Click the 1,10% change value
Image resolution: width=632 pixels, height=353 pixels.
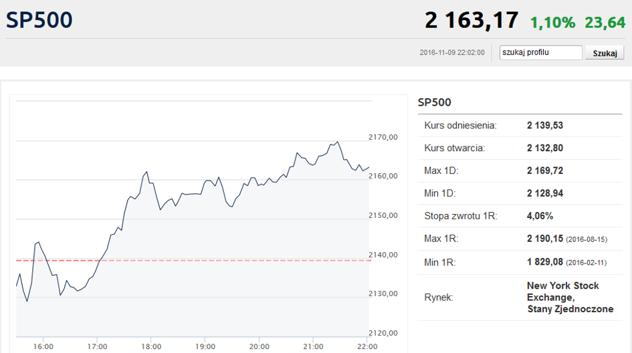(x=552, y=23)
